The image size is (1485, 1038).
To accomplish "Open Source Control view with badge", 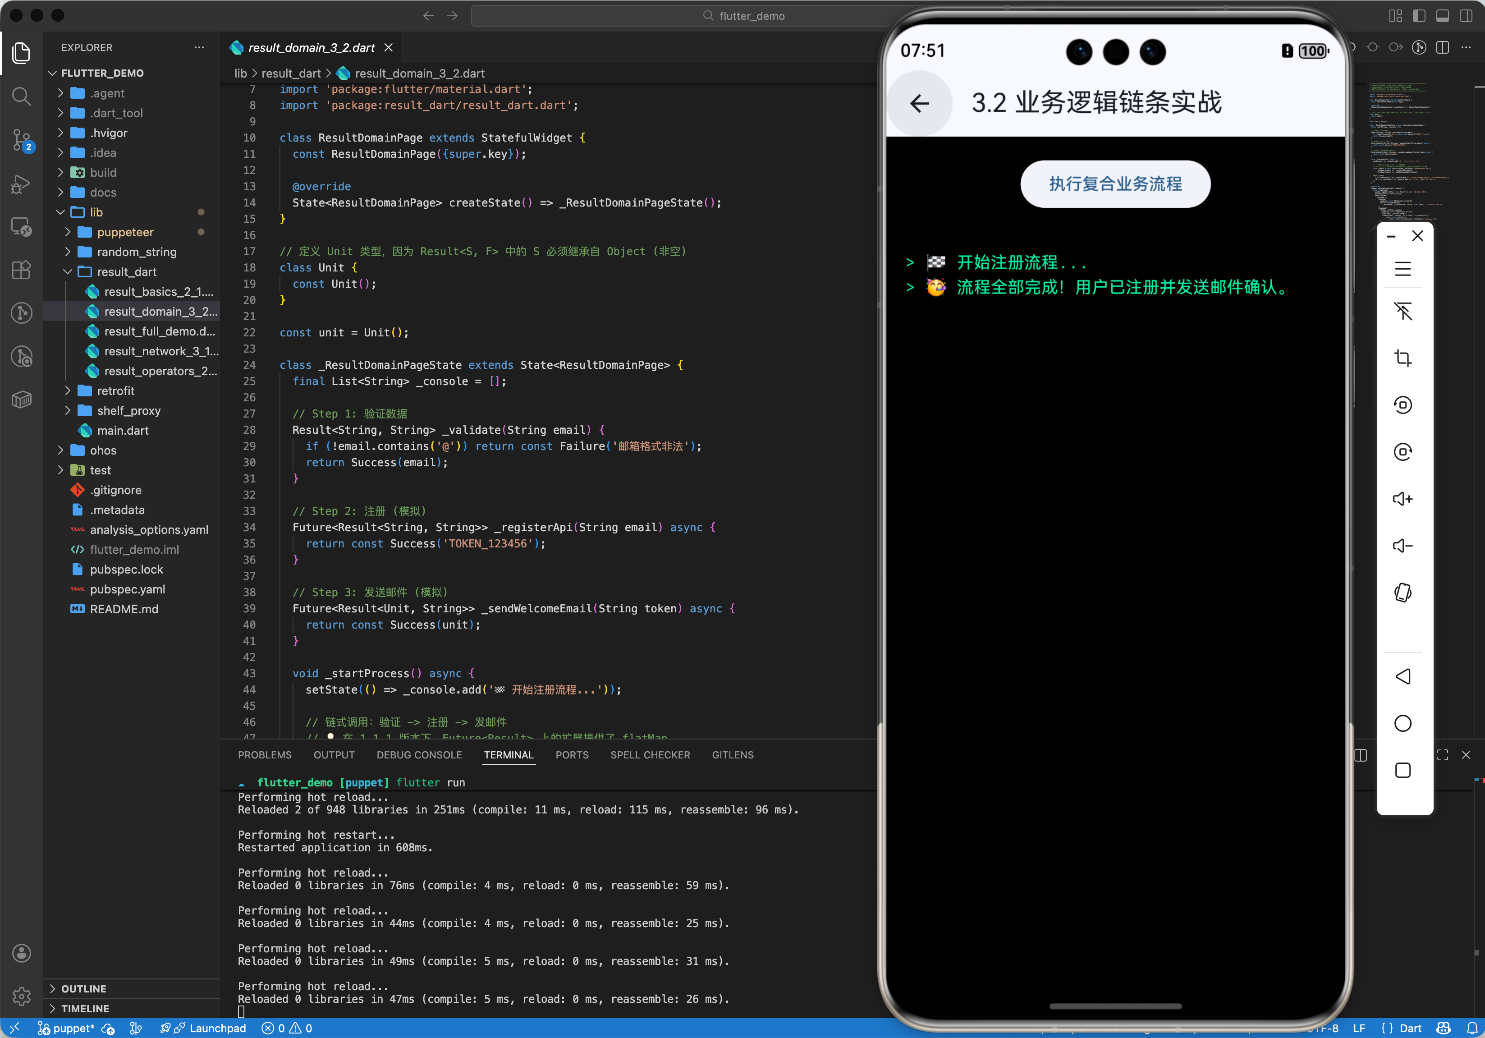I will click(x=21, y=140).
